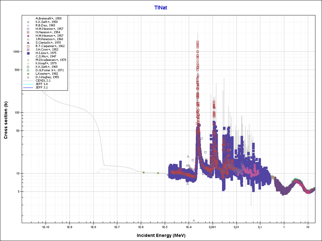Click the H.I.Liou+, 1975 filled square marker

(28, 53)
